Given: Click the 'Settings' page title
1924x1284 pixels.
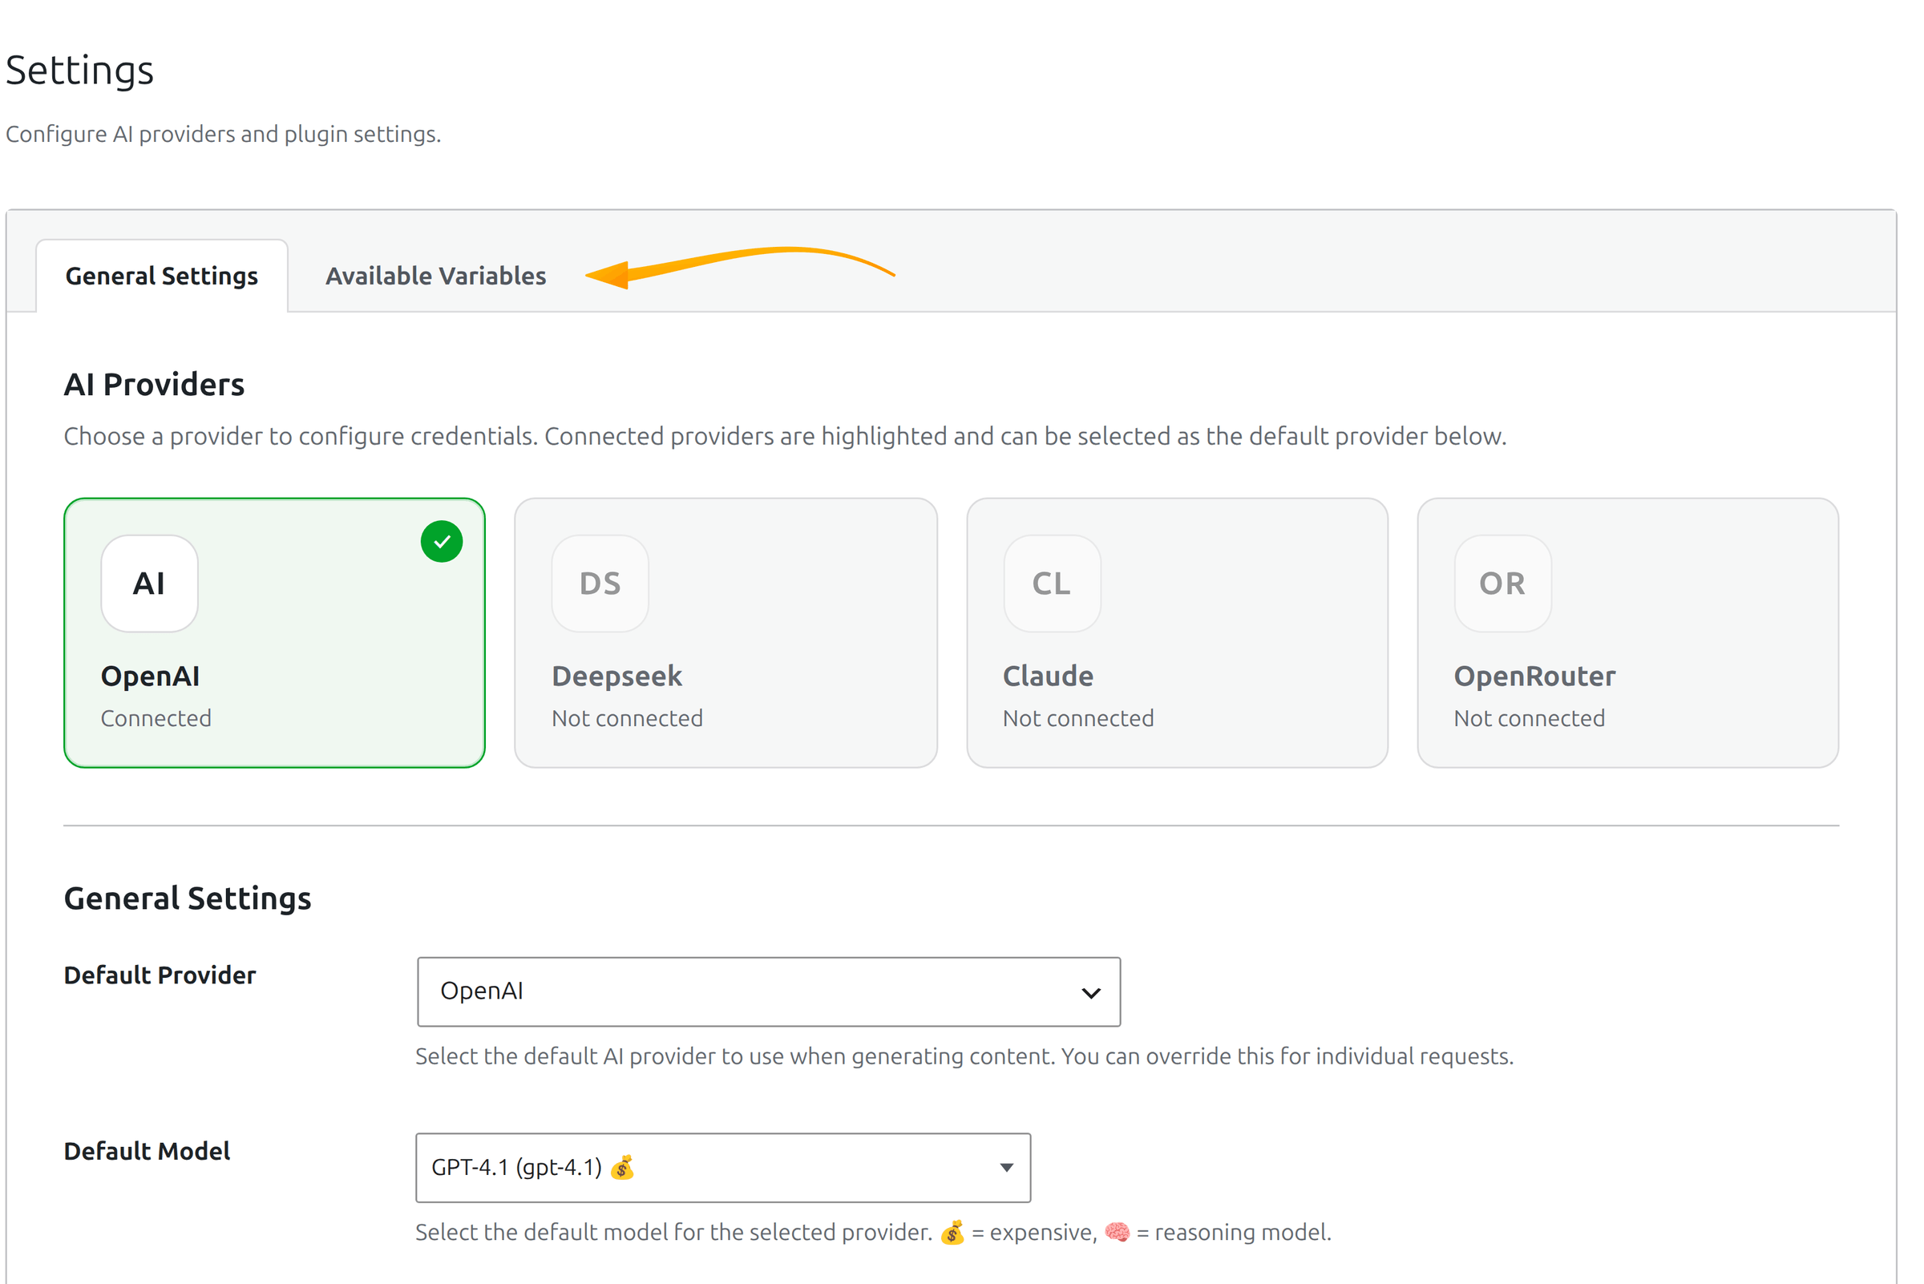Looking at the screenshot, I should click(79, 71).
